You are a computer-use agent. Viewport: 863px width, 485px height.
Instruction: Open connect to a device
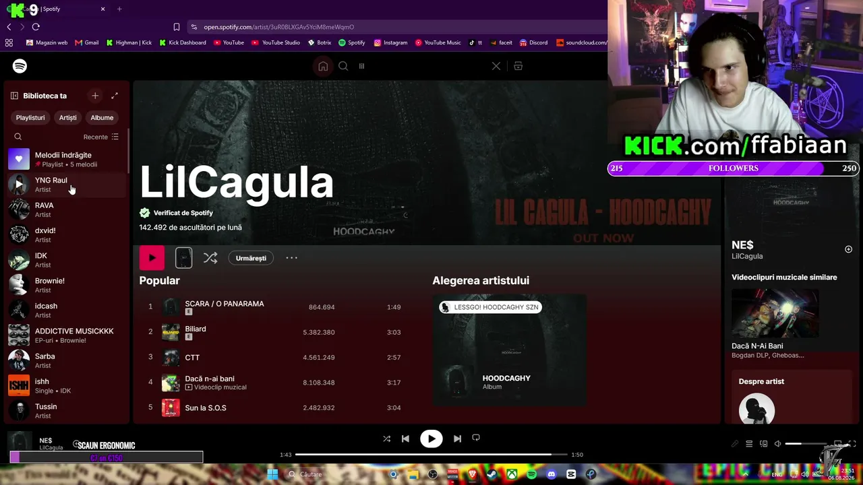(763, 444)
